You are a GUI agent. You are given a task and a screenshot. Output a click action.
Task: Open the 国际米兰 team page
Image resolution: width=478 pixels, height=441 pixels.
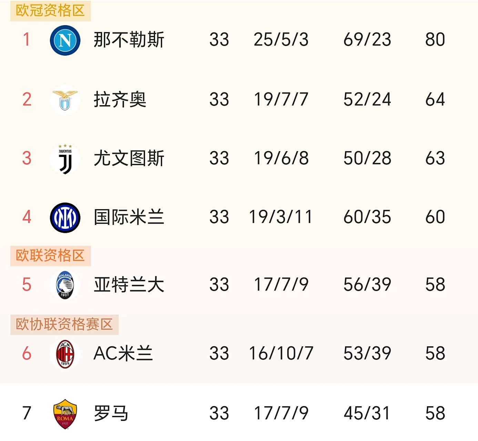point(129,217)
